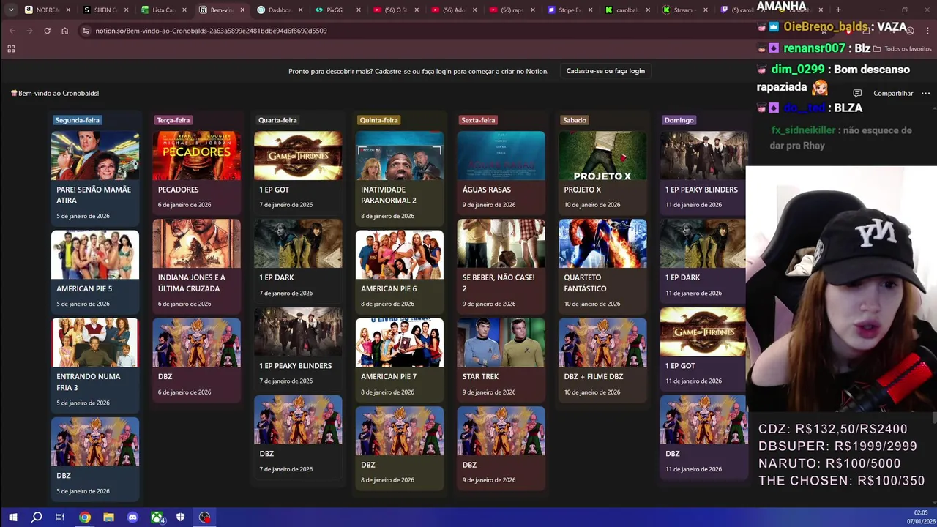Open the apps grid in bookmarks bar
This screenshot has width=937, height=527.
pyautogui.click(x=11, y=49)
